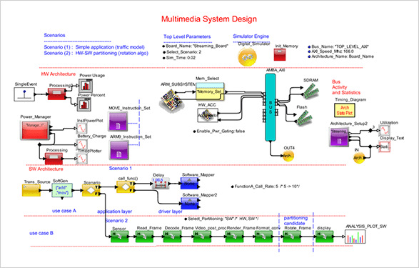Click the SDRAM memory module icon
Viewport: 419px width, 268px height.
click(x=310, y=90)
